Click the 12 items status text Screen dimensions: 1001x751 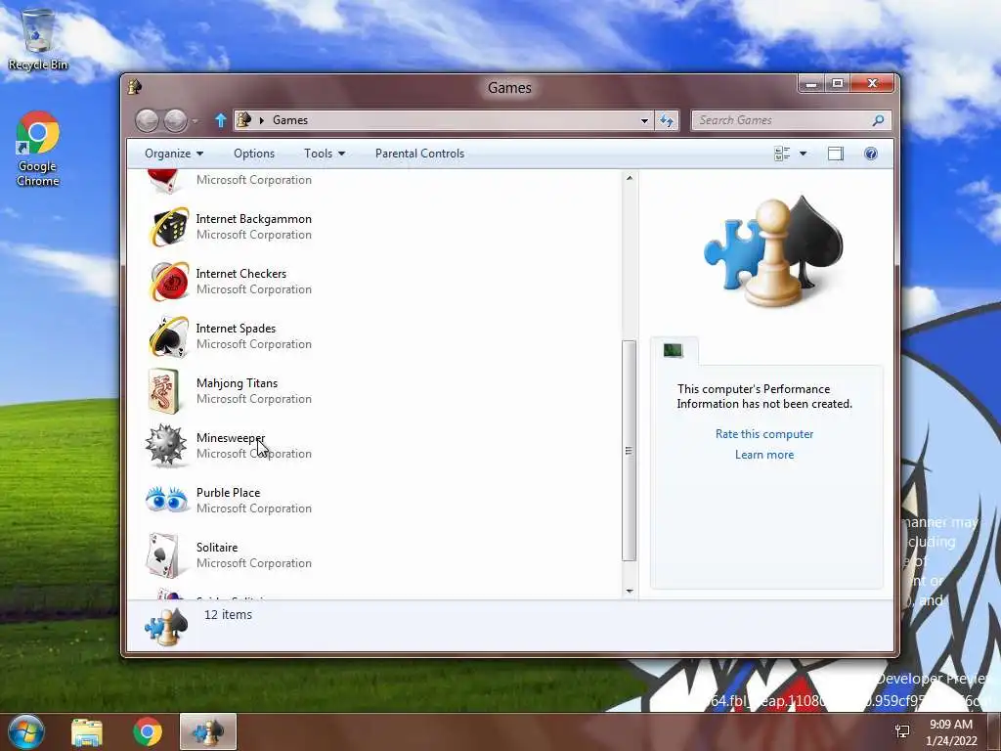click(228, 615)
